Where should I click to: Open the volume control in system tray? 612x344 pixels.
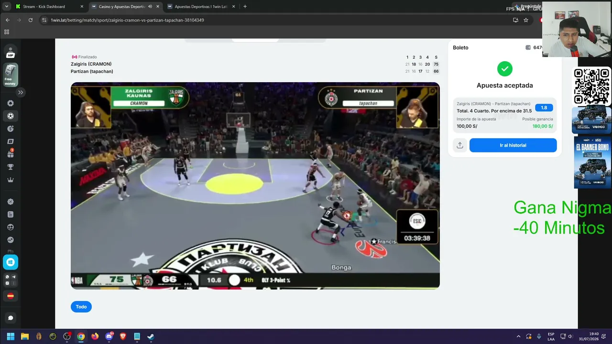click(570, 336)
